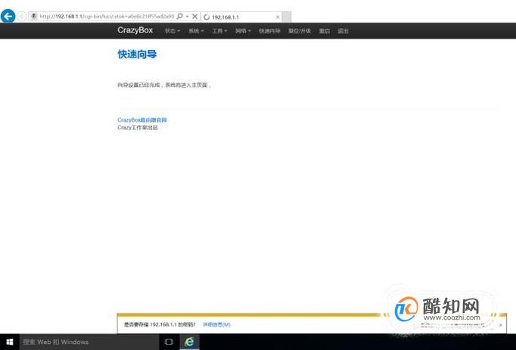The width and height of the screenshot is (516, 350).
Task: Click the 退出 navigation item
Action: [343, 31]
